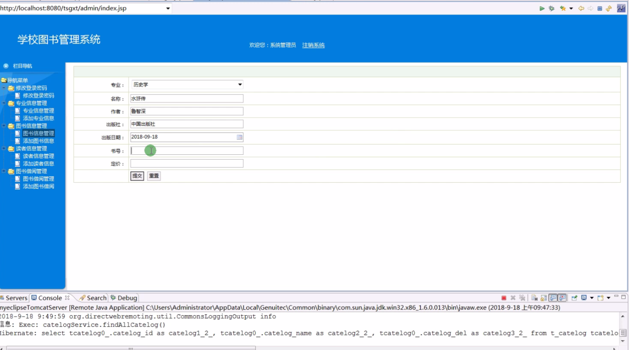Click the Debug bug icon in browser toolbar
The image size is (629, 350).
coord(552,9)
